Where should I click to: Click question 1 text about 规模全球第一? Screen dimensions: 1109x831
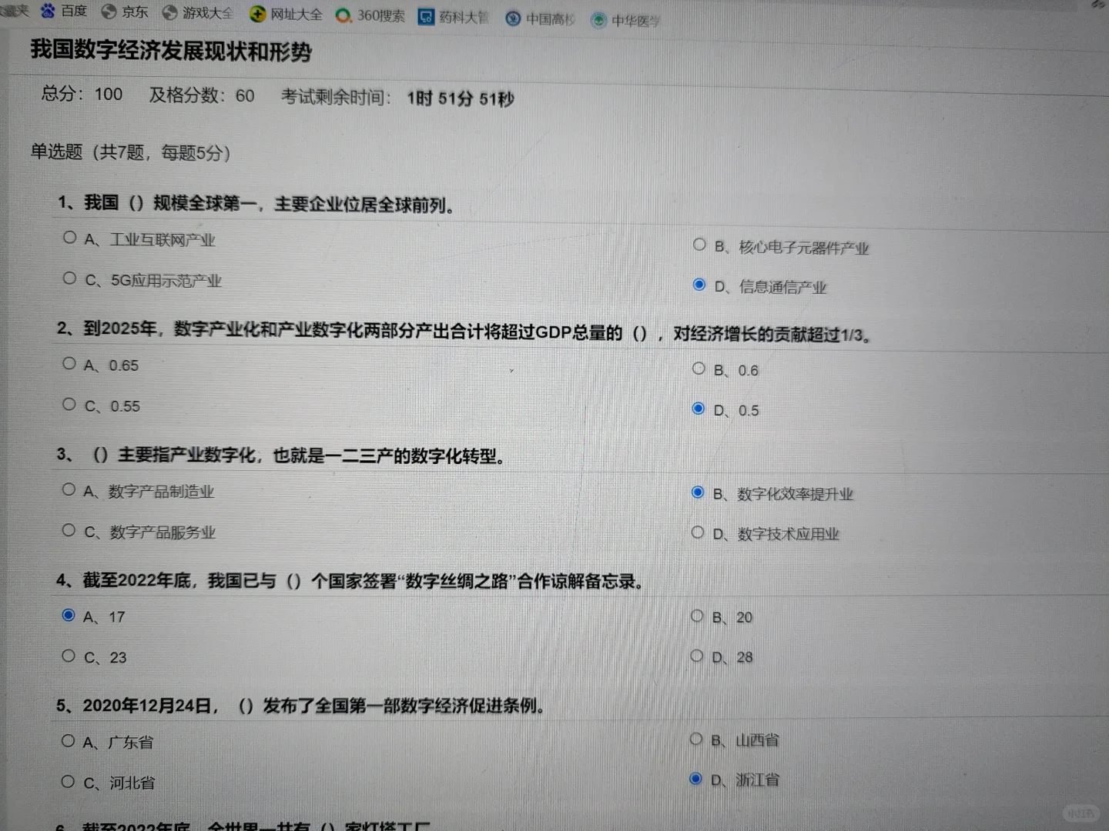pyautogui.click(x=256, y=204)
